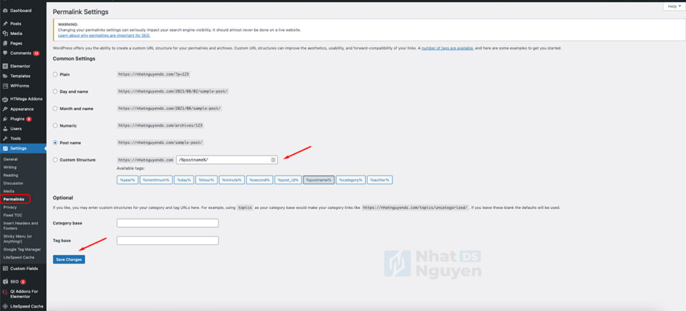Insert the %monthnum% tag
This screenshot has width=686, height=311.
coord(155,180)
